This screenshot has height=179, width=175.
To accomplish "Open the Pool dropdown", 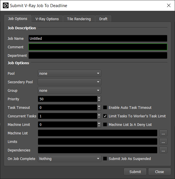I will [69, 74].
